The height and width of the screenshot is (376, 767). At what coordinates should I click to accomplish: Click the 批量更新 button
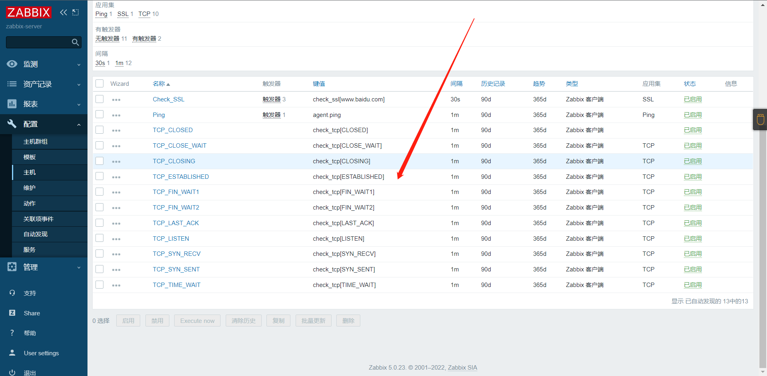(314, 321)
